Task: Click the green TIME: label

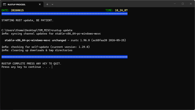Action: 109,10
